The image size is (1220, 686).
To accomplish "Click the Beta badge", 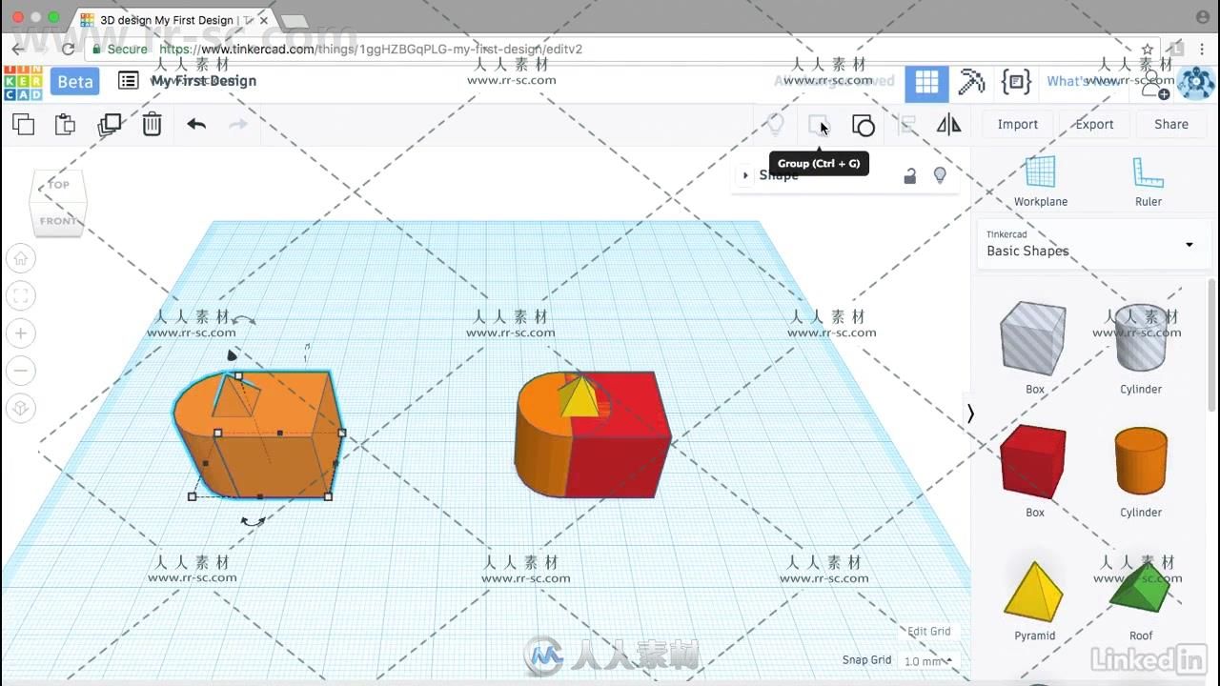I will 75,82.
